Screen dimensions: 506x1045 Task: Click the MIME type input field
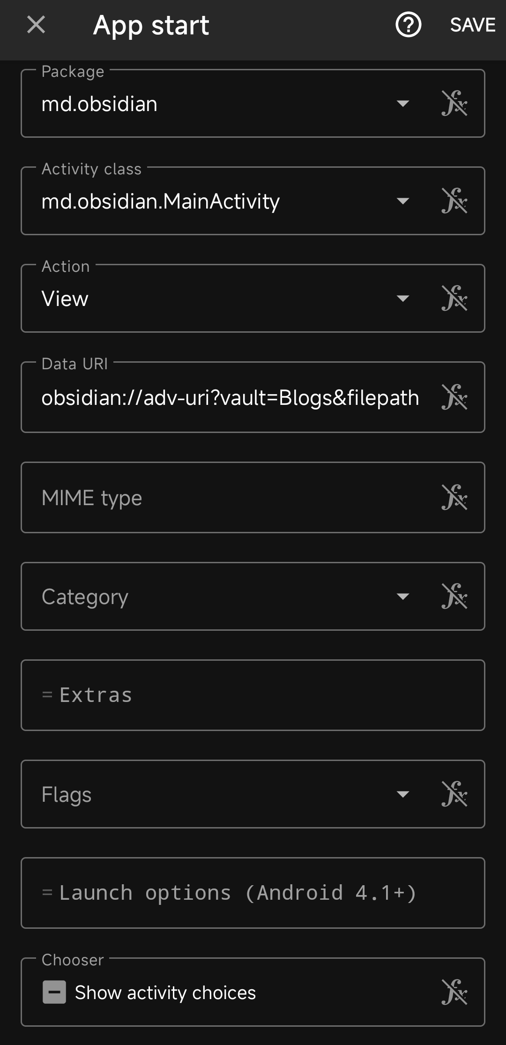point(230,498)
